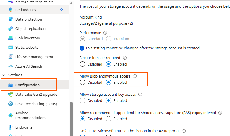The image size is (230, 136).
Task: Click the Static website icon
Action: tap(11, 47)
